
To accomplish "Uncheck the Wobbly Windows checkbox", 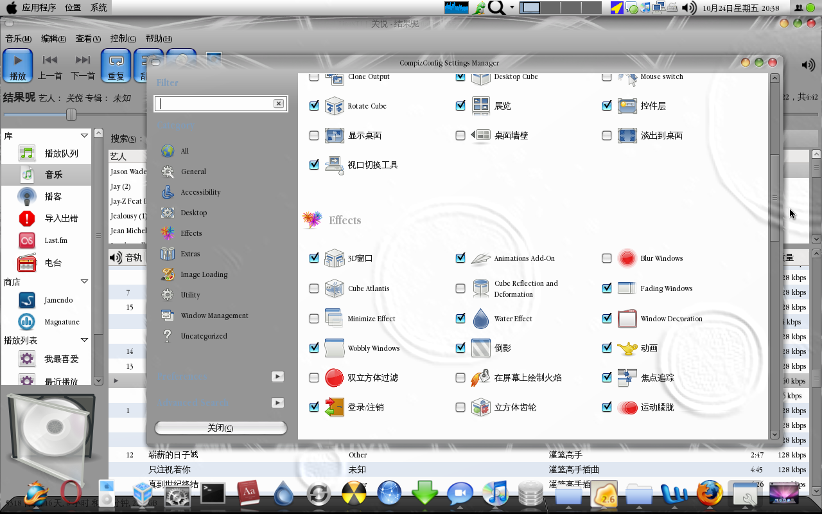I will click(x=314, y=348).
